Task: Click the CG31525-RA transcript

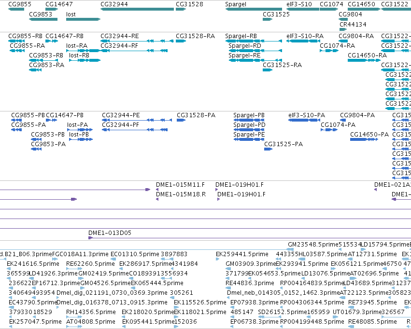Action: (268, 70)
